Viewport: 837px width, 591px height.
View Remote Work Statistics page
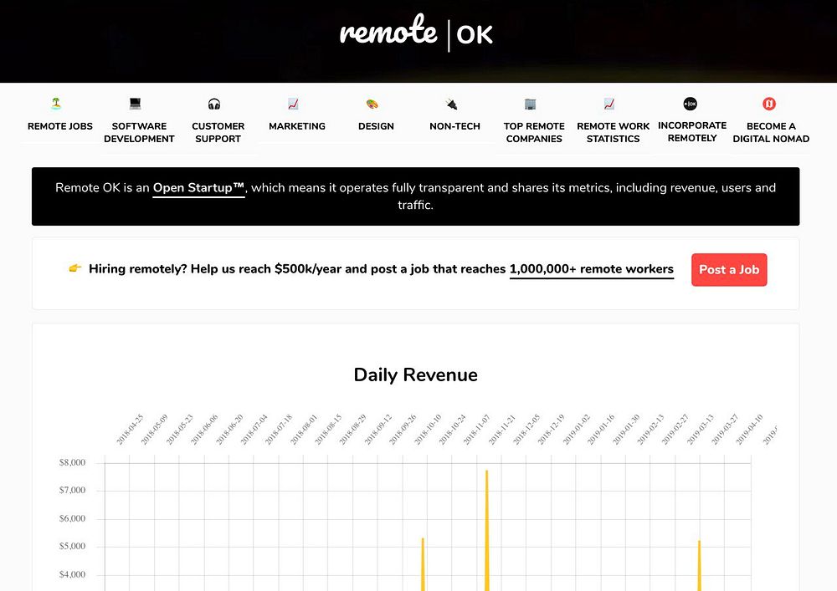pyautogui.click(x=614, y=133)
